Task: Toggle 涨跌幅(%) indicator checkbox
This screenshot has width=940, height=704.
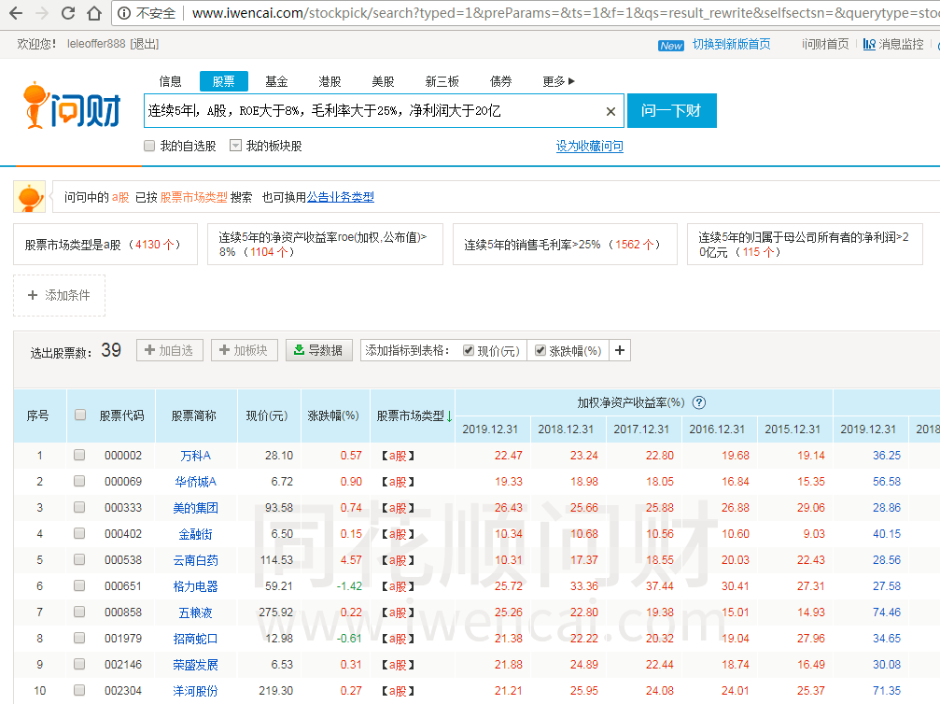Action: pyautogui.click(x=540, y=351)
